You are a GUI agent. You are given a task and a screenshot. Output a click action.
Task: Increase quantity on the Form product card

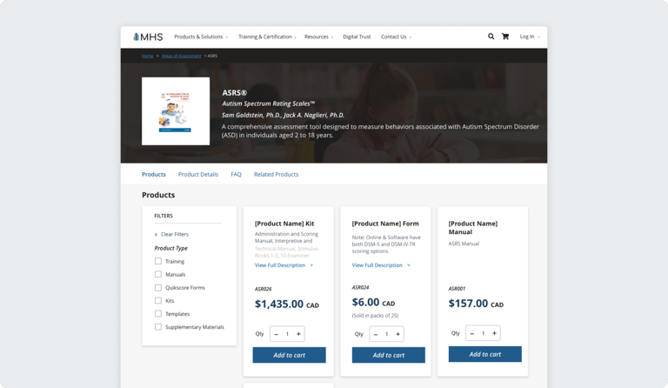(397, 334)
